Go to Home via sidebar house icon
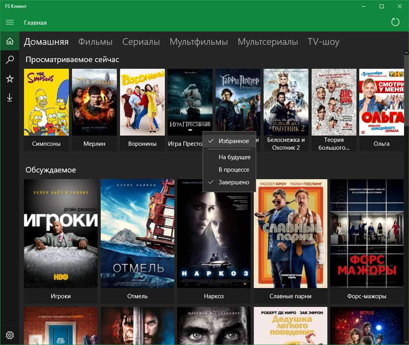409x345 pixels. tap(10, 41)
